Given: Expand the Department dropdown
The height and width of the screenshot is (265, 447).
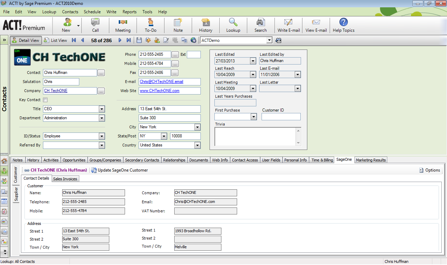Looking at the screenshot, I should [102, 118].
